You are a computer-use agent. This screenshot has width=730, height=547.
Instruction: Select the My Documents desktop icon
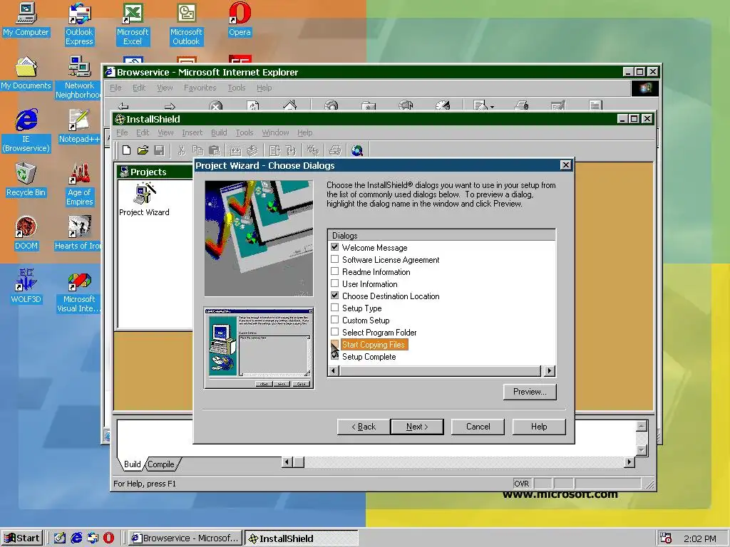[26, 73]
